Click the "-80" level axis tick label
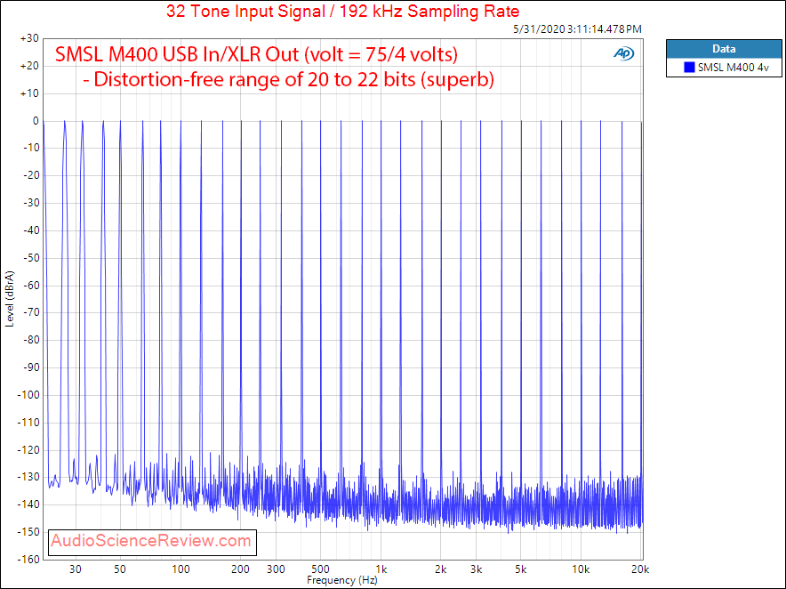Image resolution: width=786 pixels, height=589 pixels. click(x=31, y=340)
